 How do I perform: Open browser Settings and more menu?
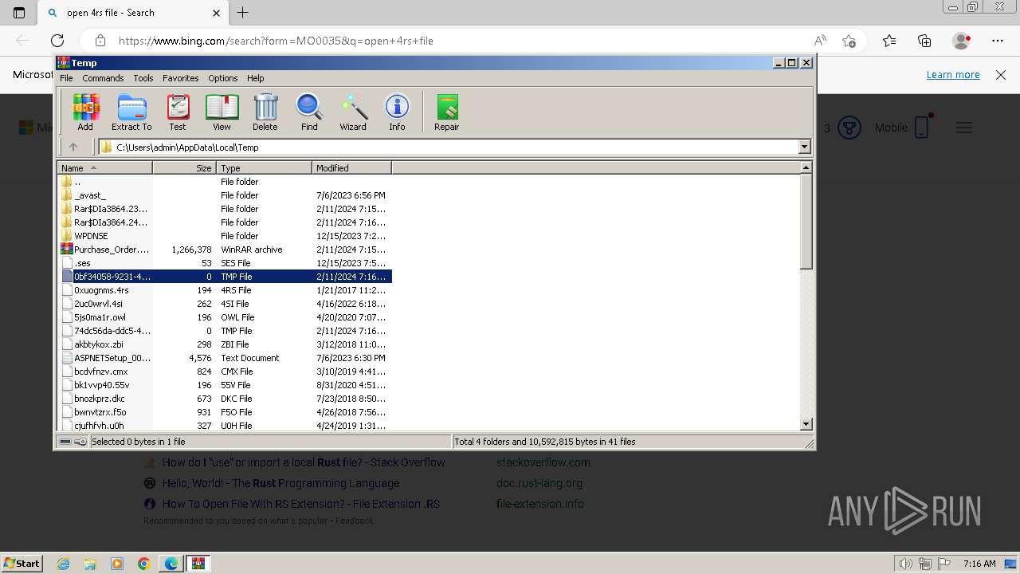(x=998, y=41)
